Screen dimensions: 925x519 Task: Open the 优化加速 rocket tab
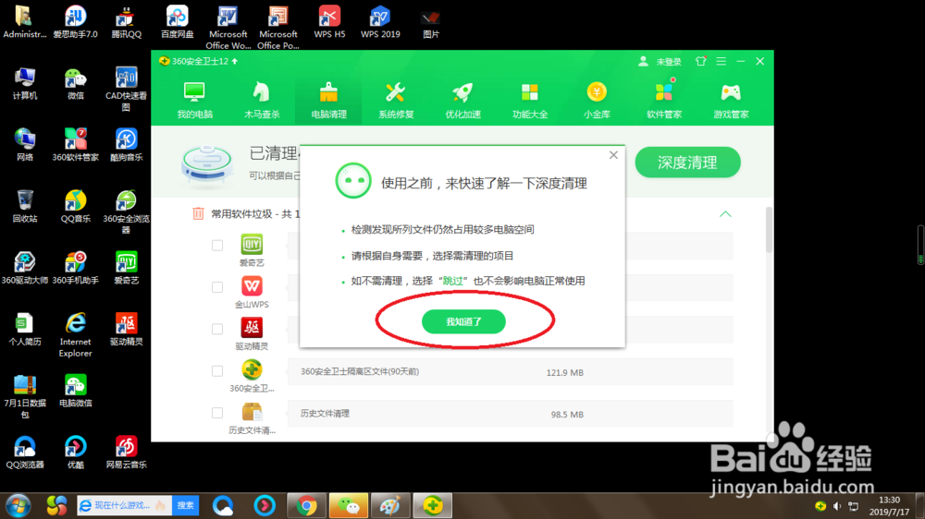point(462,100)
